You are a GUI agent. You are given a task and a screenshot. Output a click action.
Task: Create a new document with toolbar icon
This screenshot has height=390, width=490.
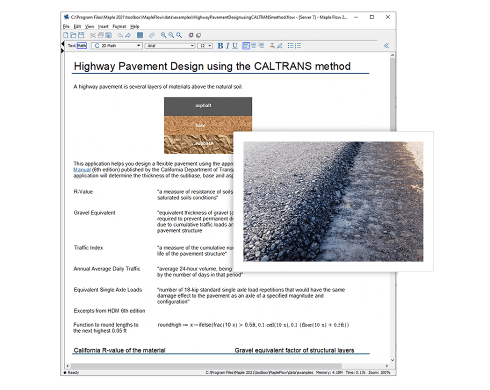pos(66,36)
